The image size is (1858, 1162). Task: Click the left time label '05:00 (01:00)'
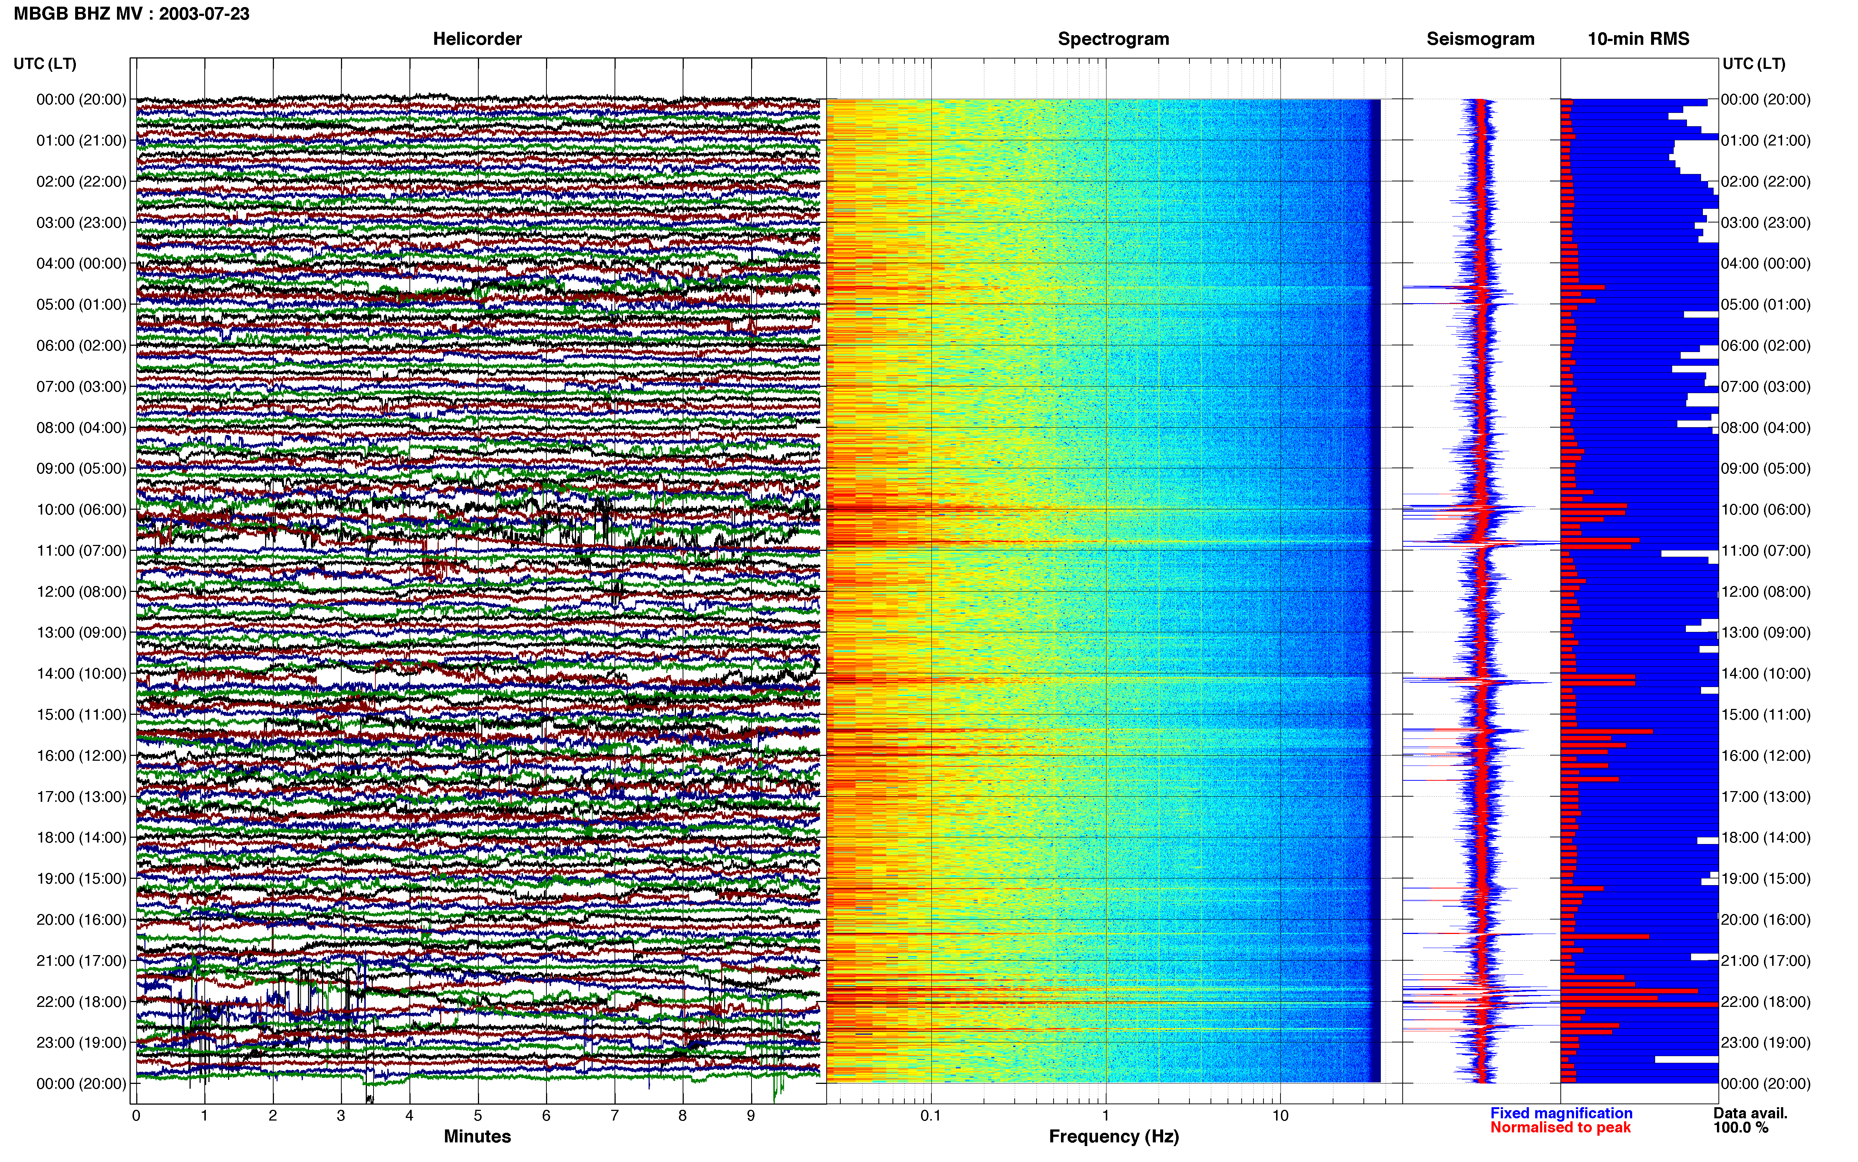pos(81,304)
